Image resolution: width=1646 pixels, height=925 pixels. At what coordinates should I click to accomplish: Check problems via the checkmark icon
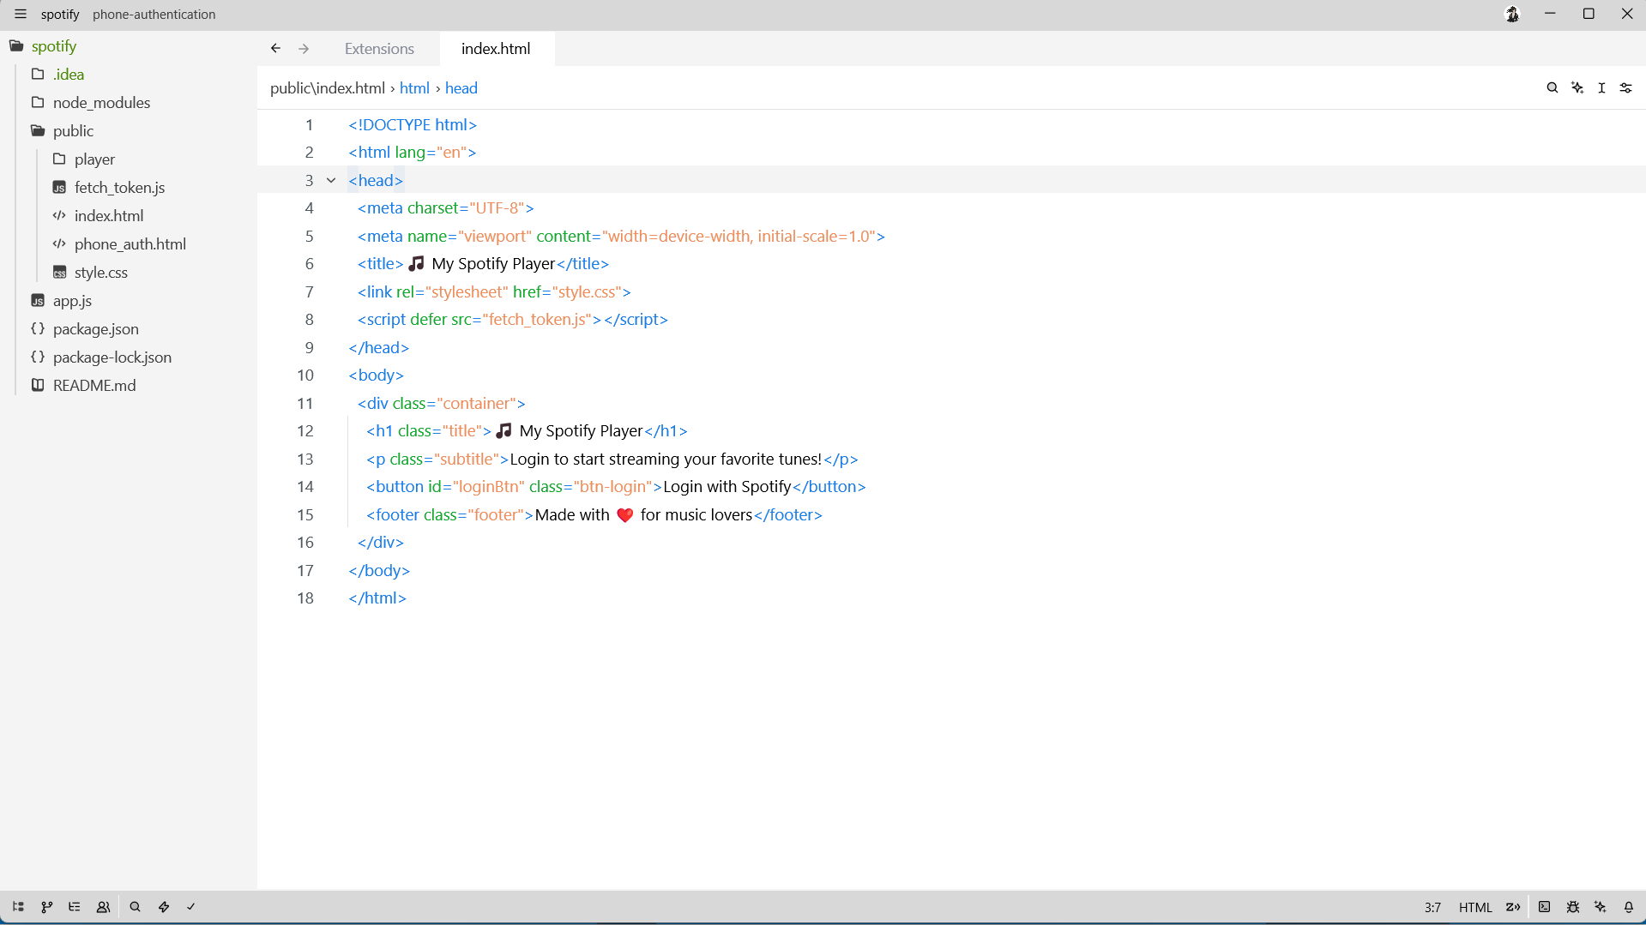tap(190, 907)
